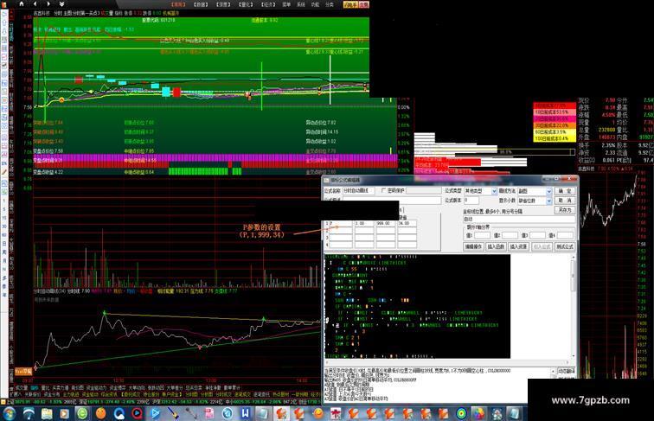Open the green browser icon on the taskbar
Image resolution: width=654 pixels, height=421 pixels.
click(82, 413)
